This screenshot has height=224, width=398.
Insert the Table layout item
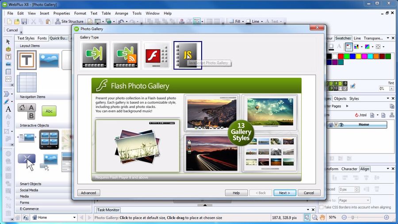coord(27,82)
